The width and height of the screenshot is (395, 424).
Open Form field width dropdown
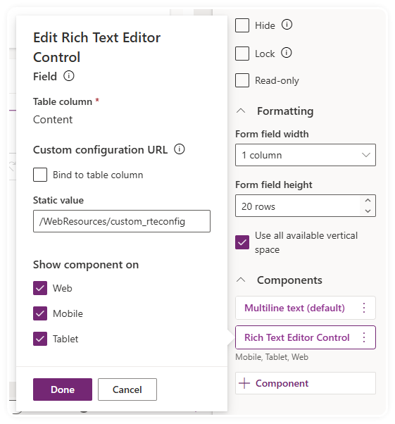click(x=306, y=155)
